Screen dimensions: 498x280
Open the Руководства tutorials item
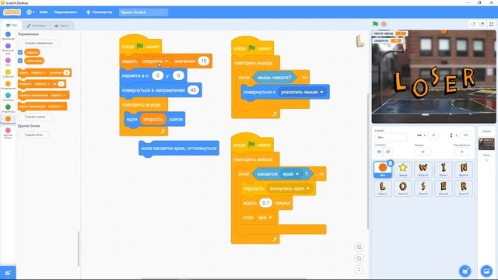(100, 12)
